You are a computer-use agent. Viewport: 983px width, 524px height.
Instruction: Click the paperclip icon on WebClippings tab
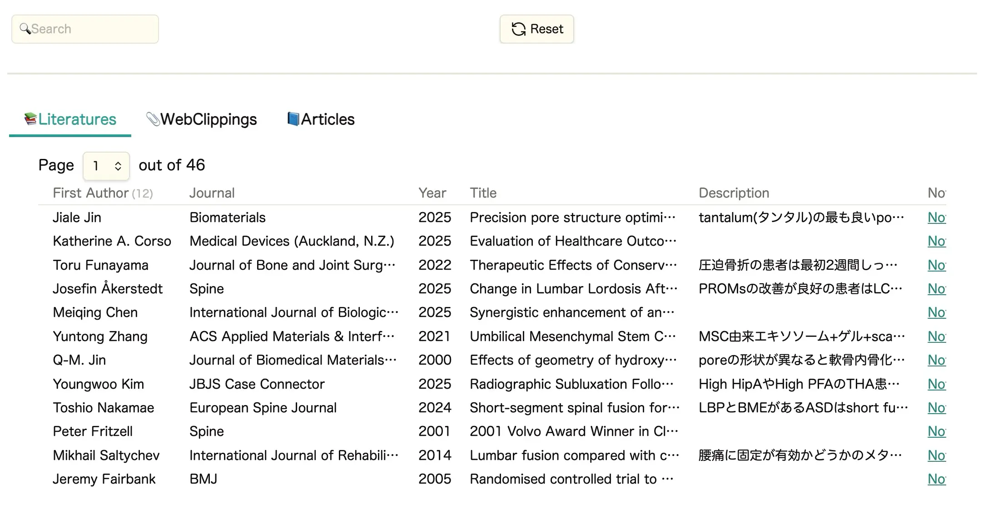pos(153,119)
